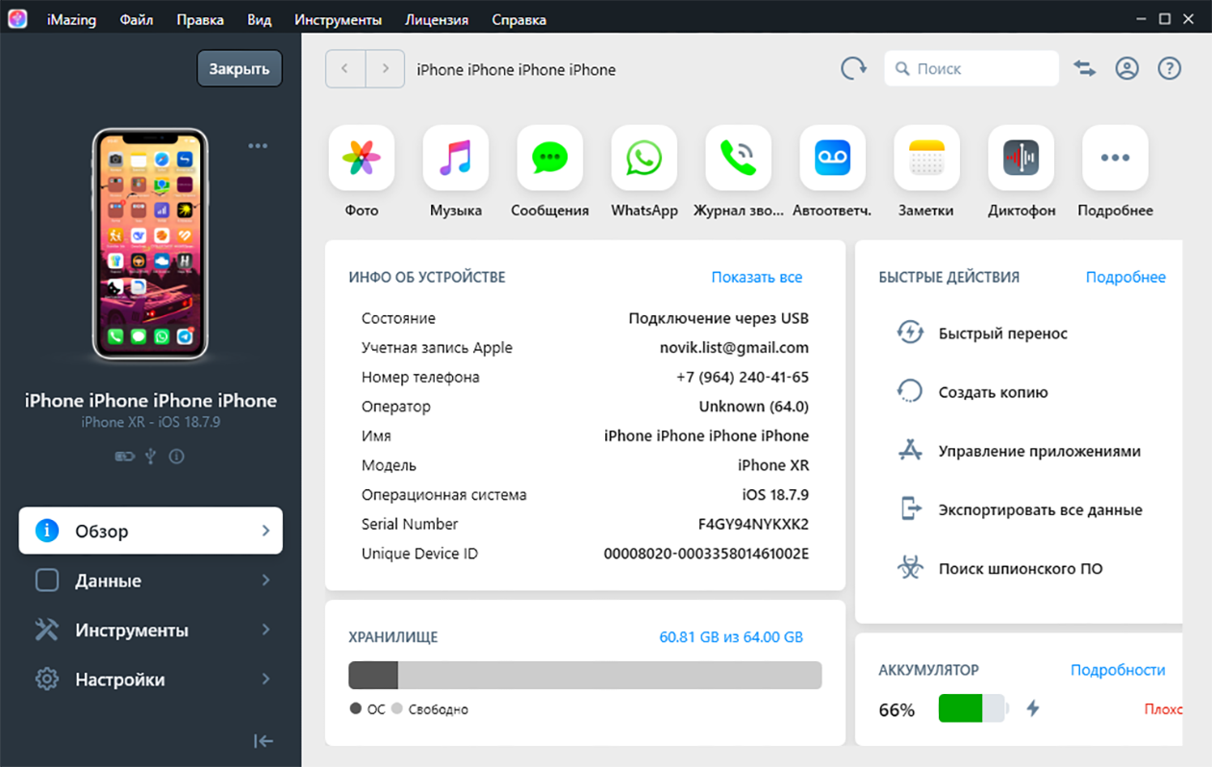Screen dimensions: 1212x767
Task: Expand the Инструменты sidebar section
Action: point(151,630)
